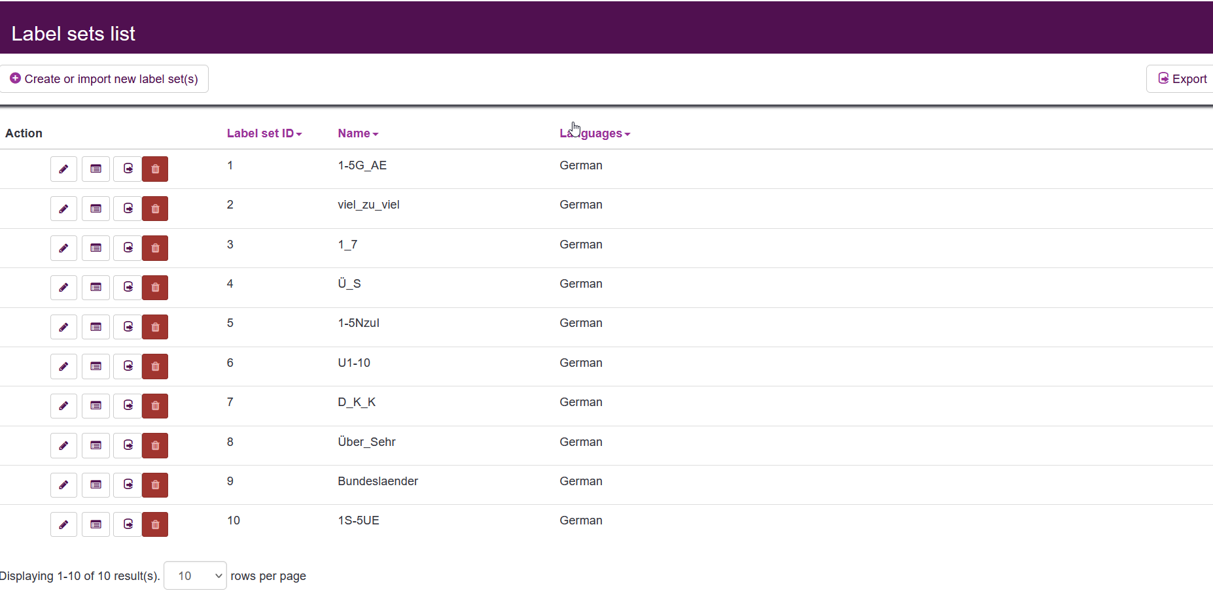
Task: Export the 1-5G_AE label set
Action: point(128,169)
